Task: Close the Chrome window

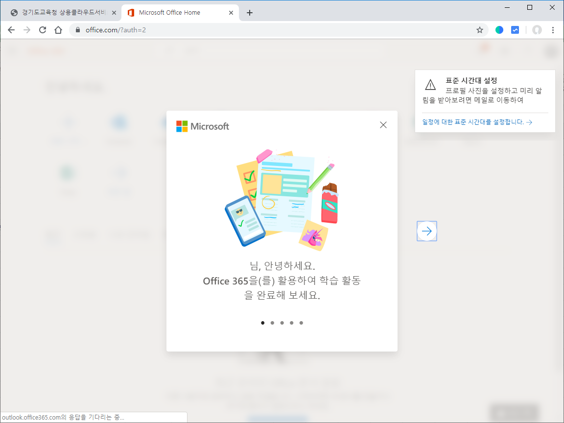Action: click(x=552, y=7)
